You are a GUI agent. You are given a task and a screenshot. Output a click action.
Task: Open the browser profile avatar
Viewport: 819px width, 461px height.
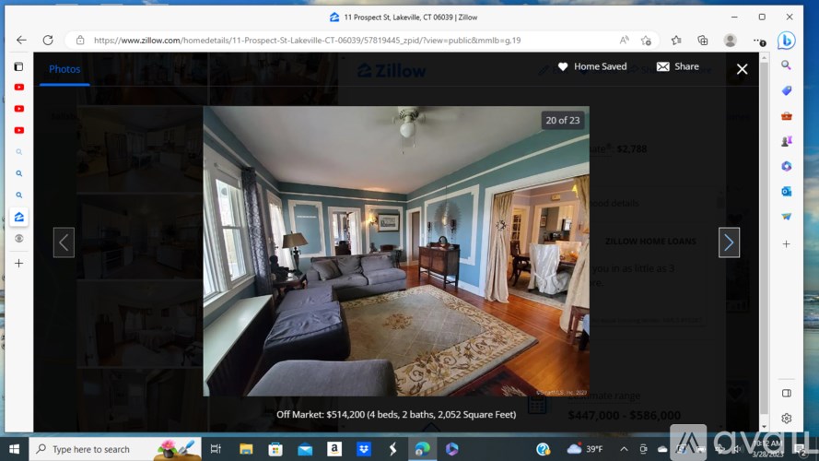tap(731, 41)
